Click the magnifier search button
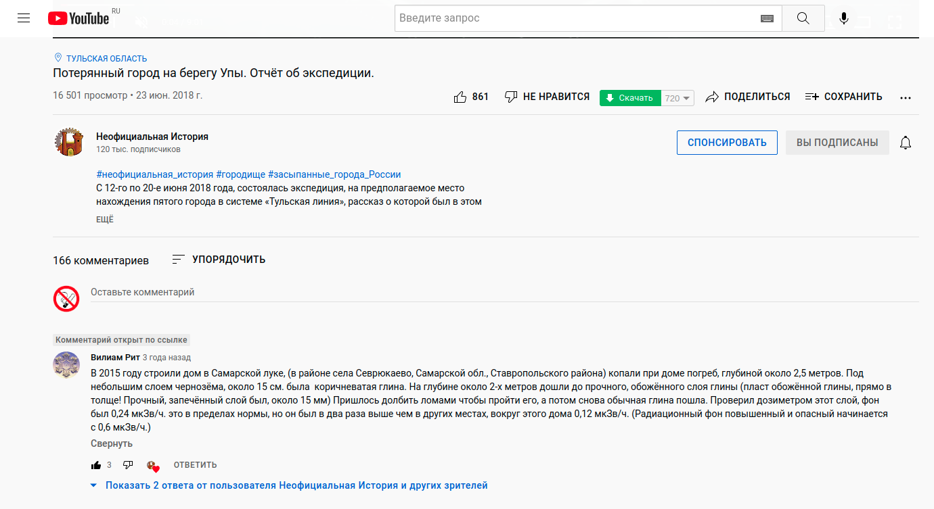Screen dimensions: 934x509 click(x=803, y=18)
